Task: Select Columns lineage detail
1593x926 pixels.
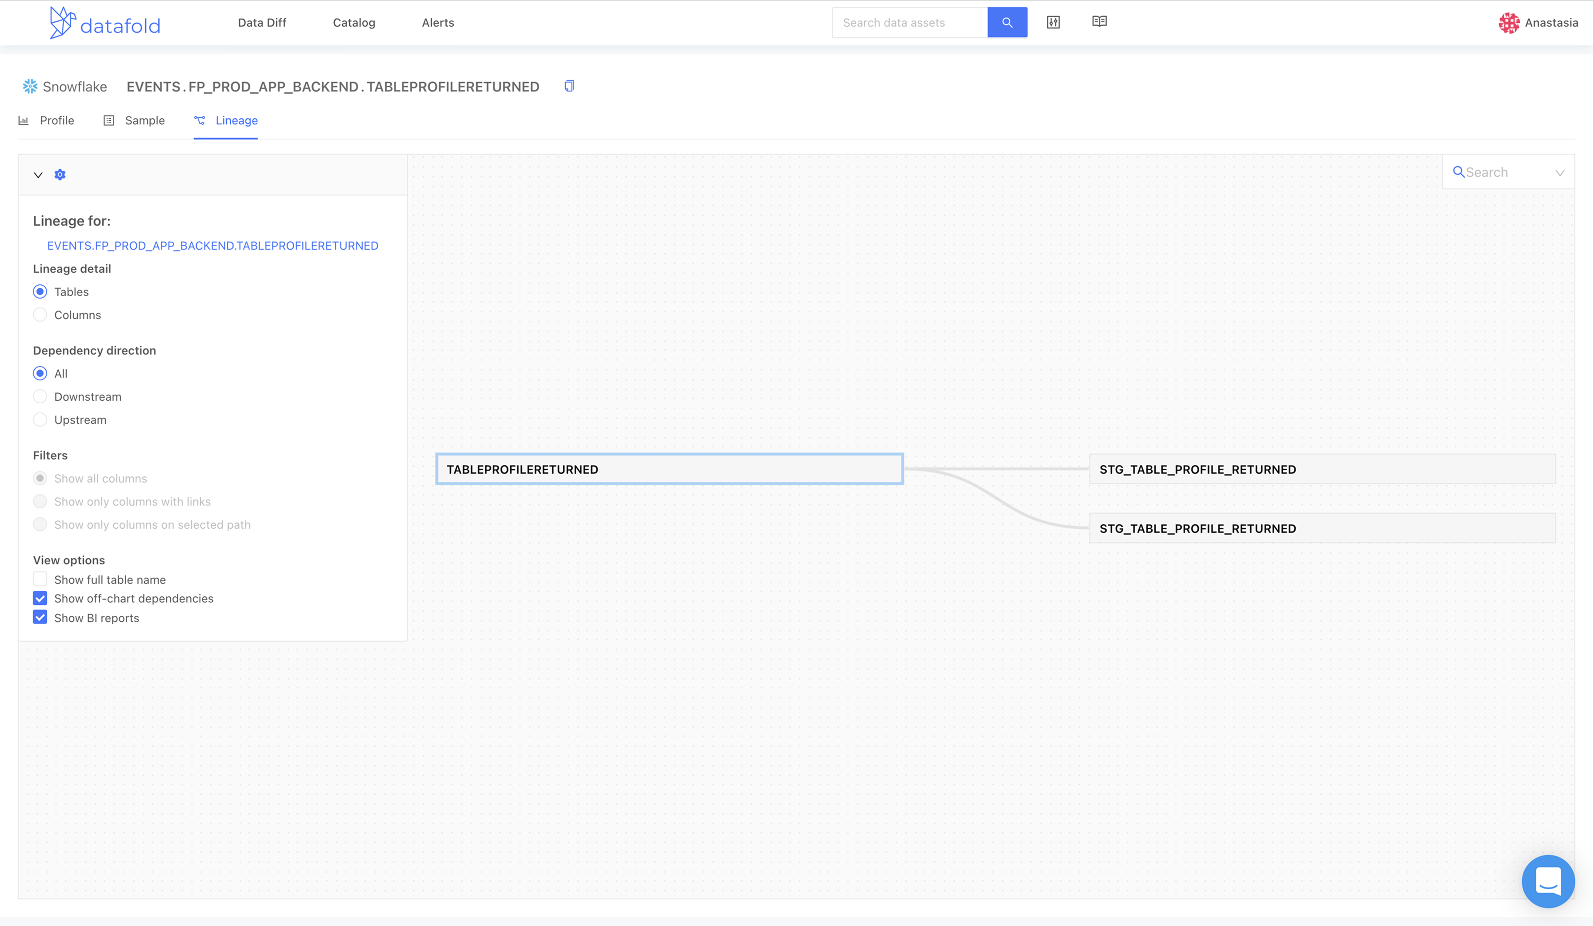Action: 40,315
